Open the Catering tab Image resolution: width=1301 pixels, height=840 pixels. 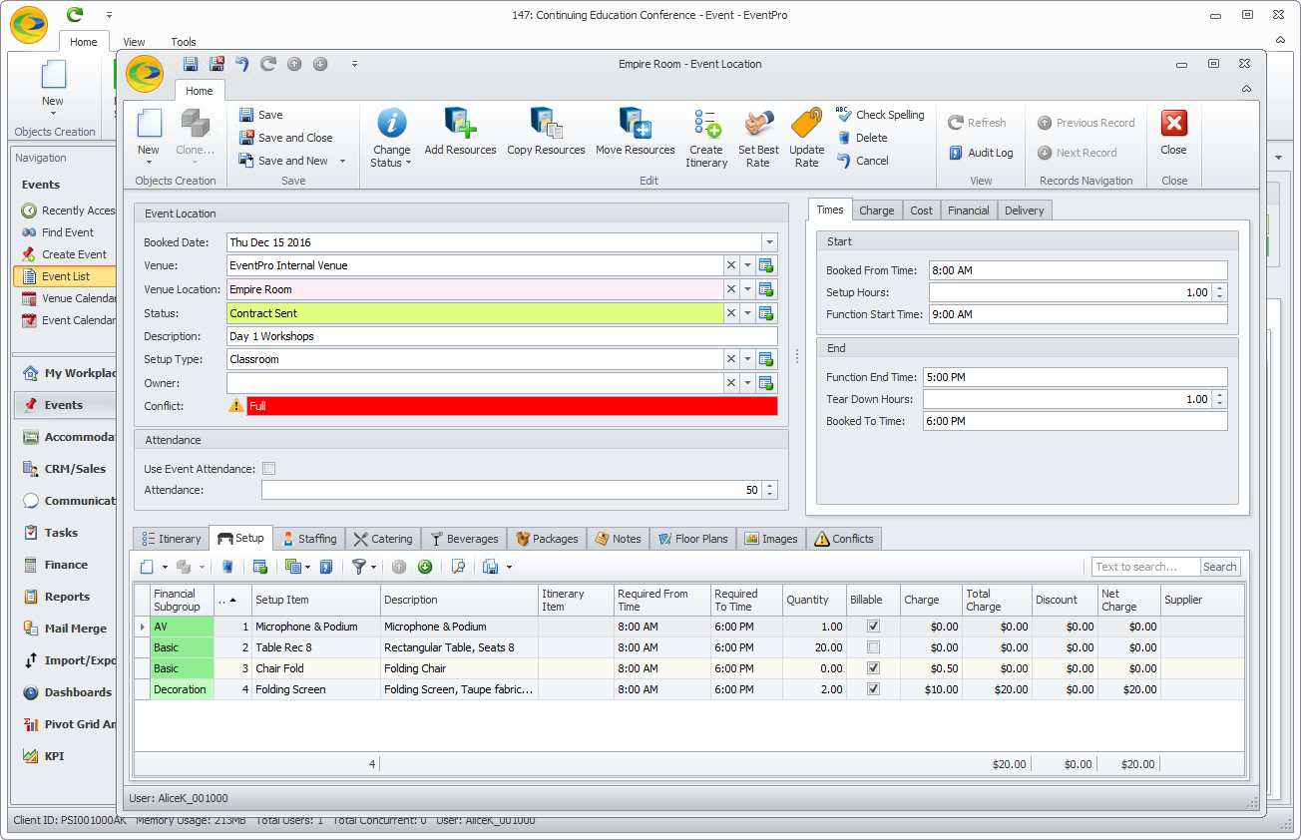click(383, 539)
